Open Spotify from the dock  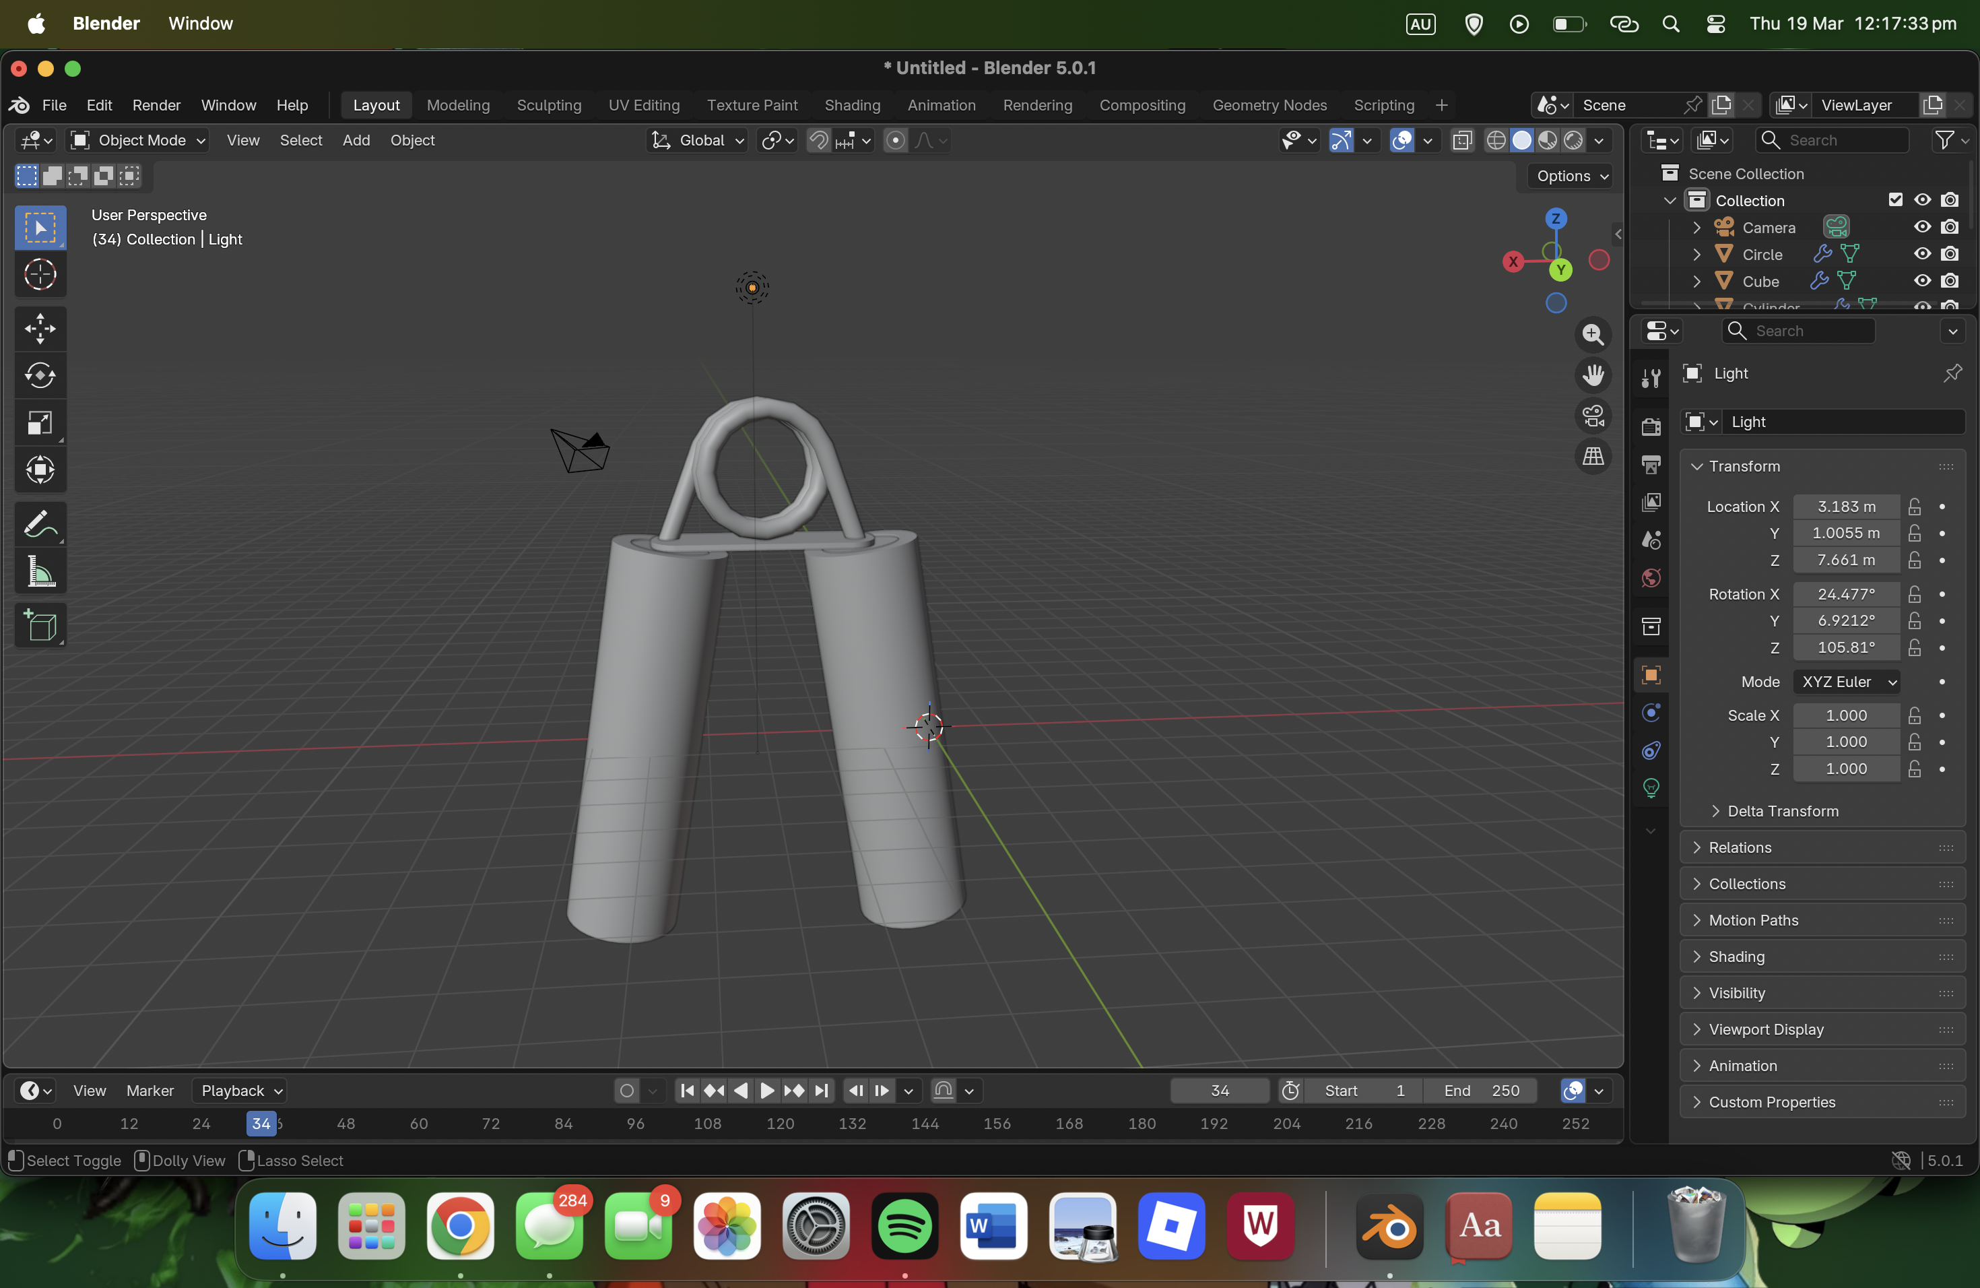point(904,1225)
